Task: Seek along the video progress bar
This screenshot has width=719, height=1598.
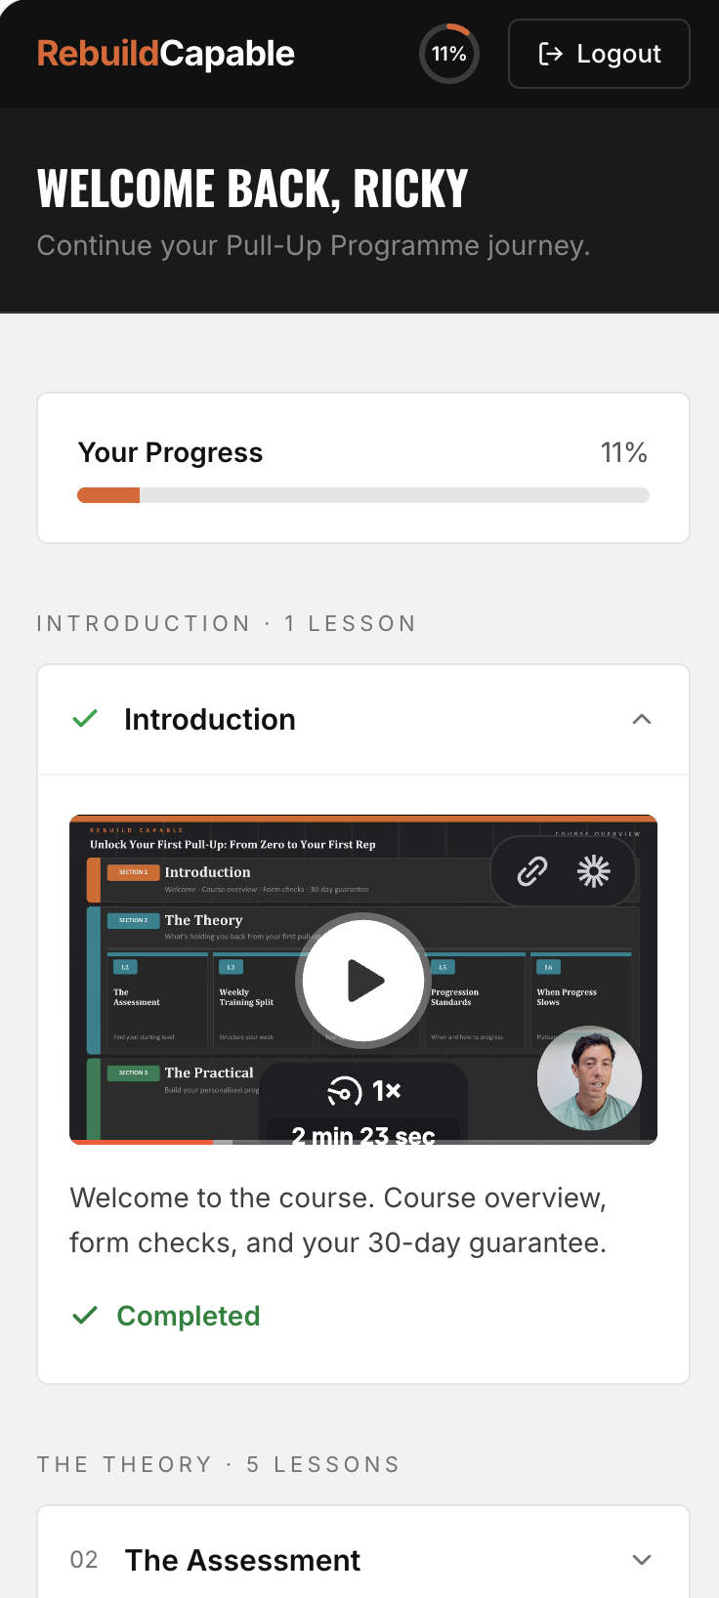Action: pos(363,1141)
